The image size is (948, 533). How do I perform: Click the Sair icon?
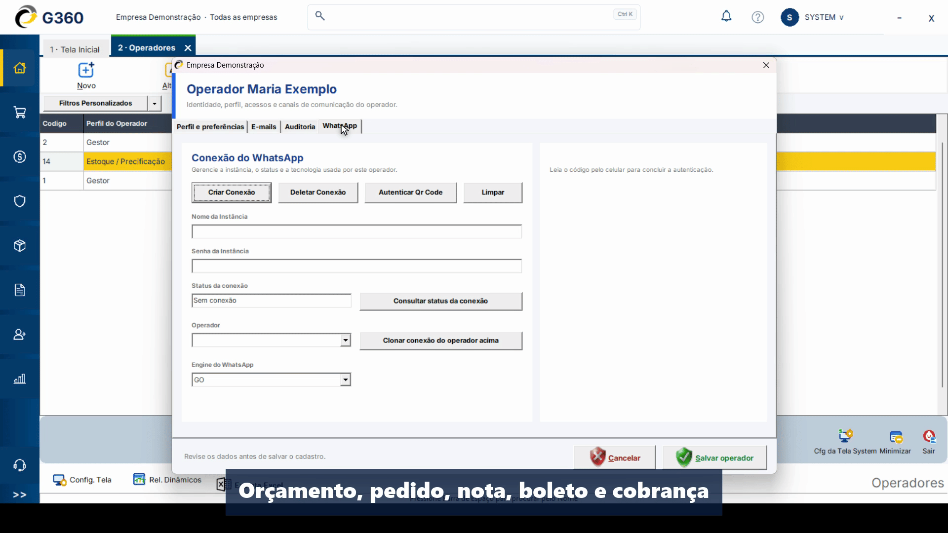click(x=929, y=442)
